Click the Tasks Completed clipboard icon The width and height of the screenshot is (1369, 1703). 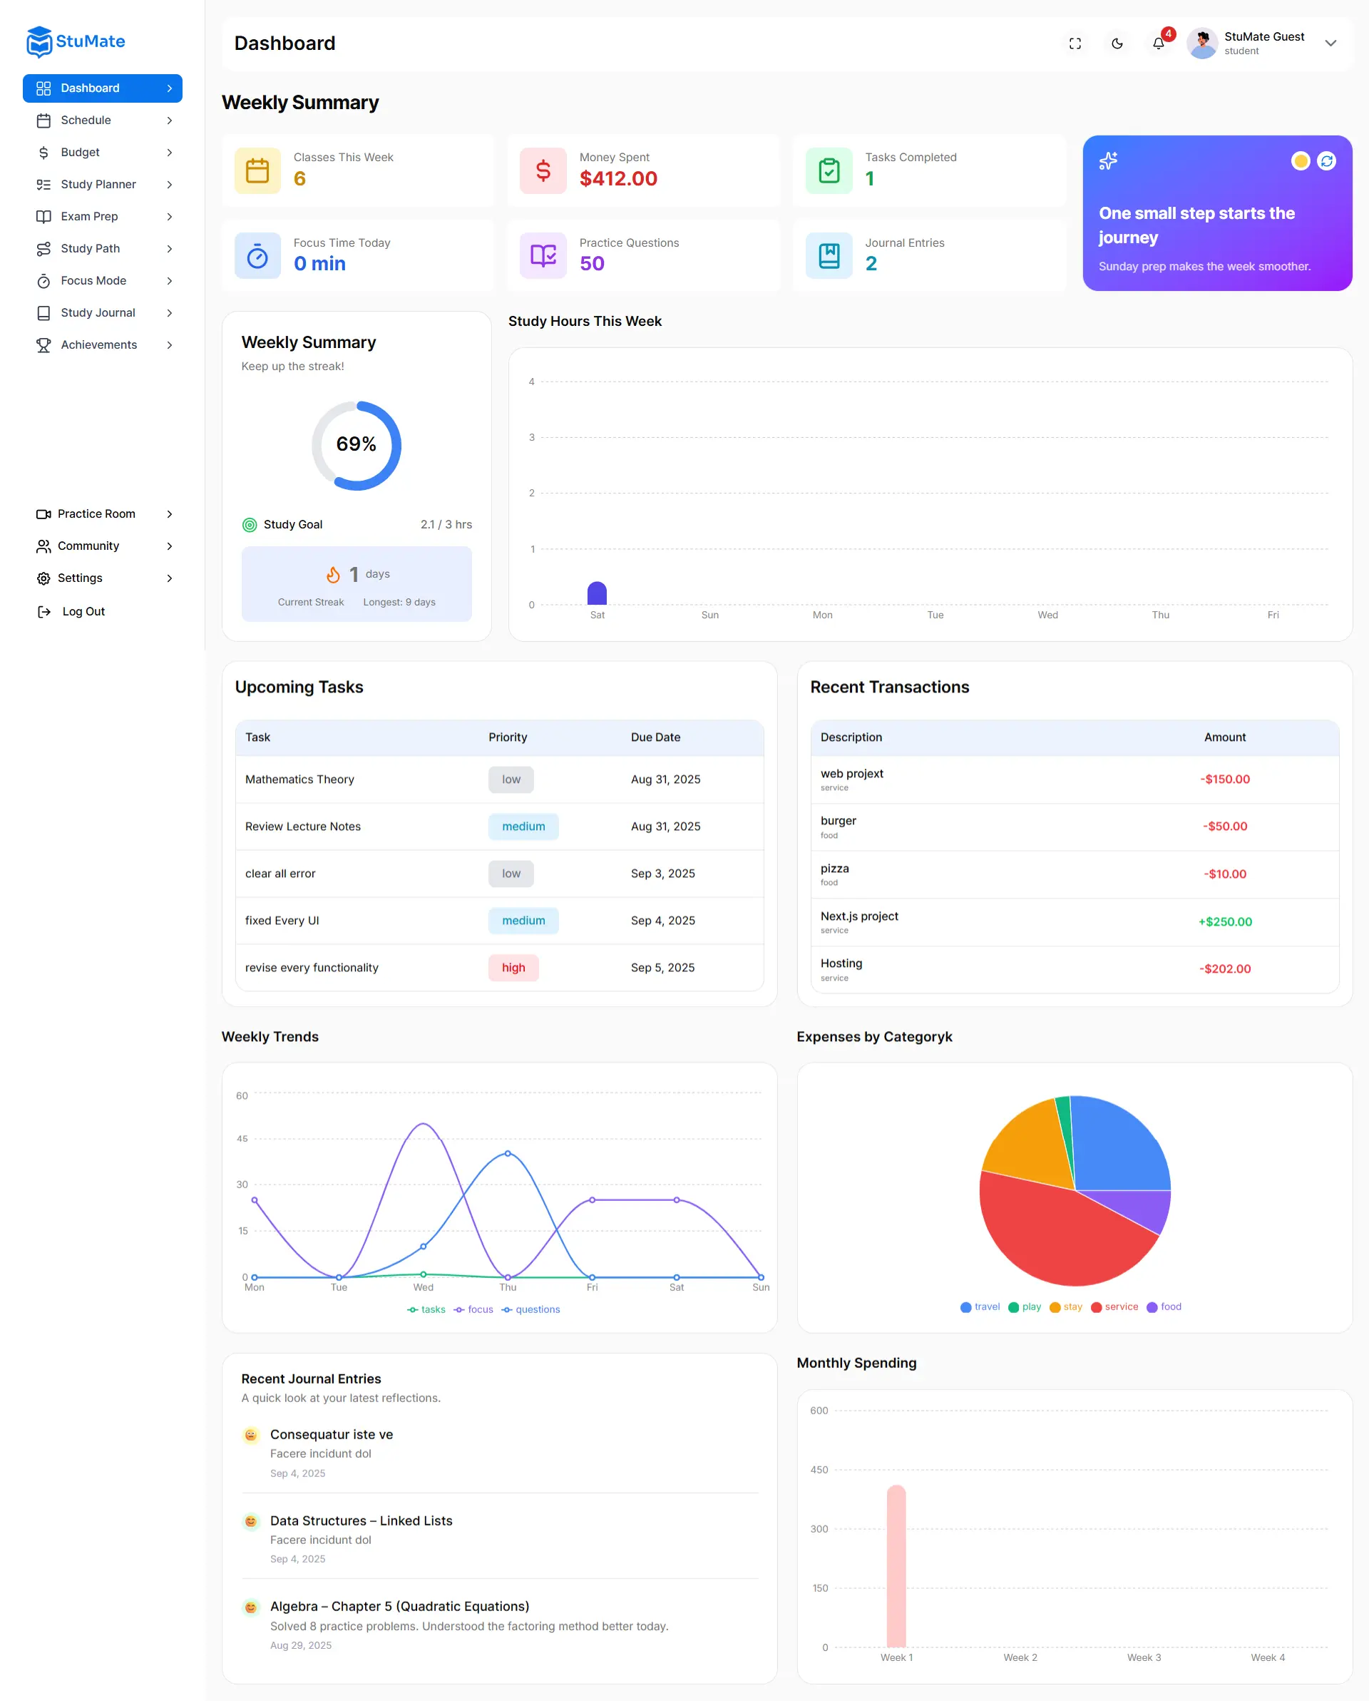pos(829,170)
